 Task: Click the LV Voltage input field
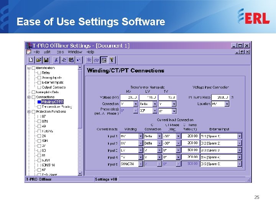pos(148,97)
